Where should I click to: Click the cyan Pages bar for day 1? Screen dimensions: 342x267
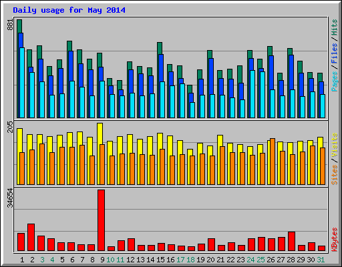(22, 83)
